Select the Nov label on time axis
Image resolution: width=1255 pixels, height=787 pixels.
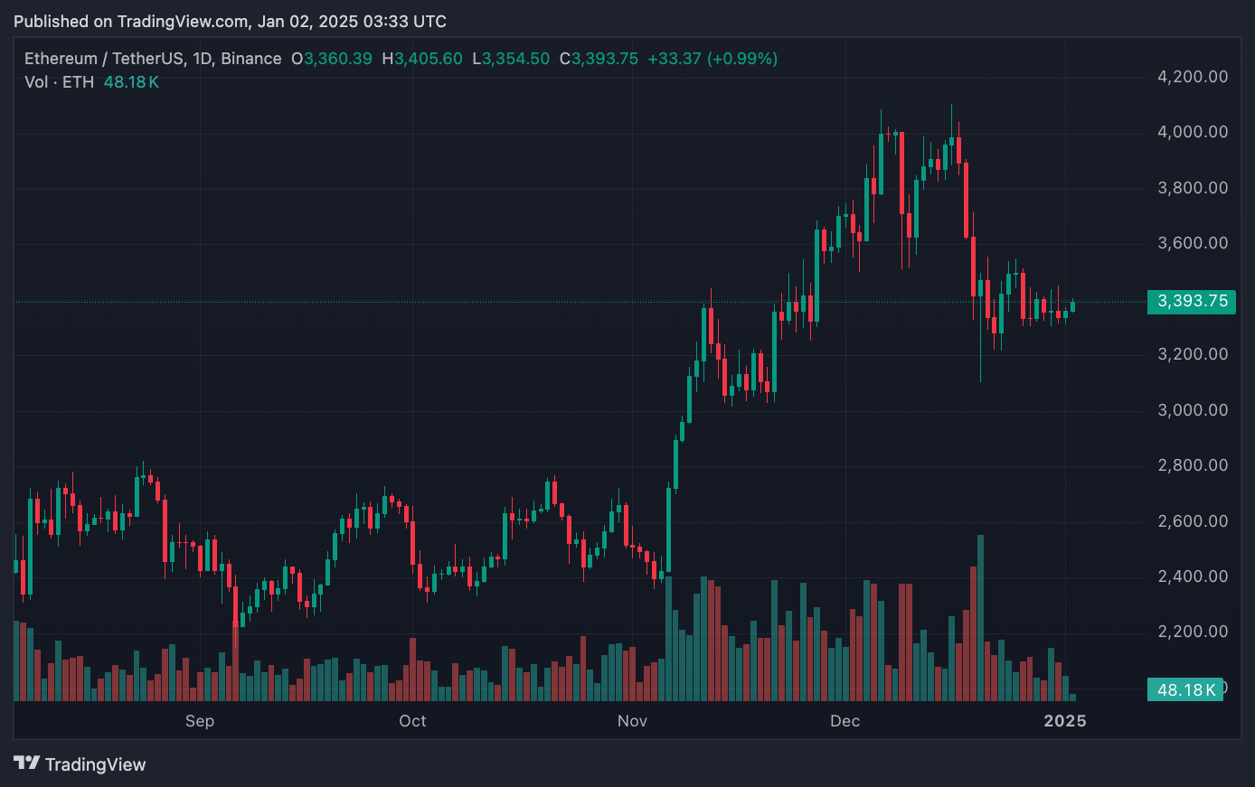pyautogui.click(x=632, y=720)
